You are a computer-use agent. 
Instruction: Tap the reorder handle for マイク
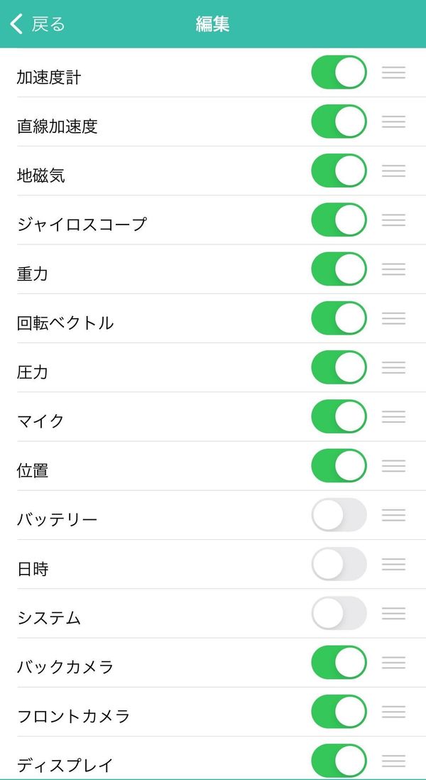coord(393,417)
